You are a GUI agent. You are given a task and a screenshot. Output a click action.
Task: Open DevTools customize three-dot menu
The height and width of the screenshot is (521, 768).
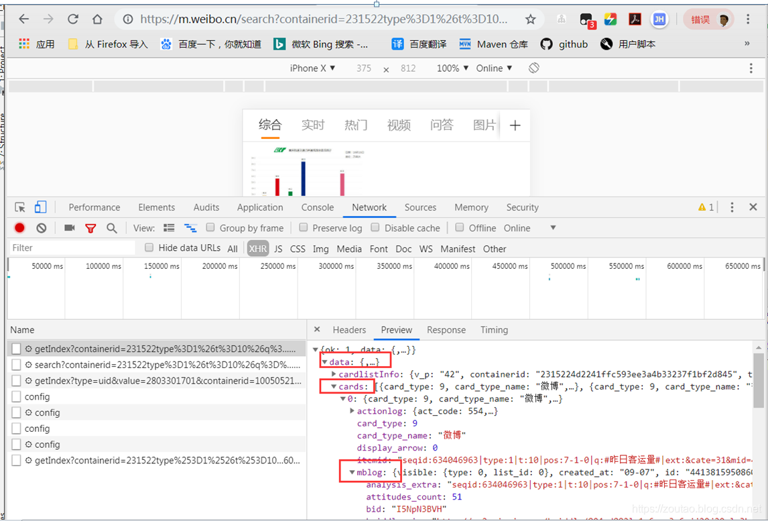pos(732,207)
